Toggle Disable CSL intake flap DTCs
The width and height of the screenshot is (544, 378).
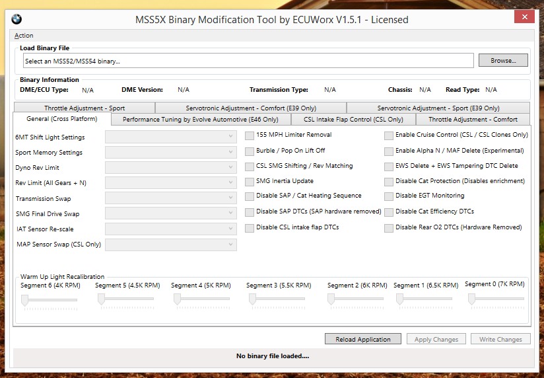pos(249,228)
